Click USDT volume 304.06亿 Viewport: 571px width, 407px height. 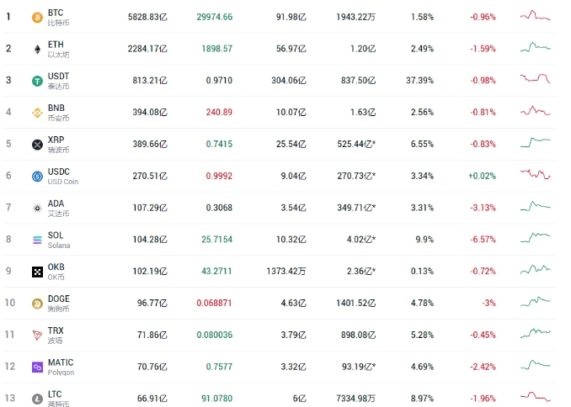coord(289,81)
